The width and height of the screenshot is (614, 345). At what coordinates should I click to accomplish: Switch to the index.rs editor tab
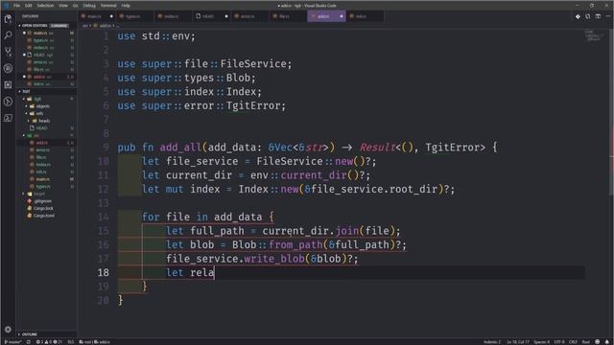click(173, 16)
